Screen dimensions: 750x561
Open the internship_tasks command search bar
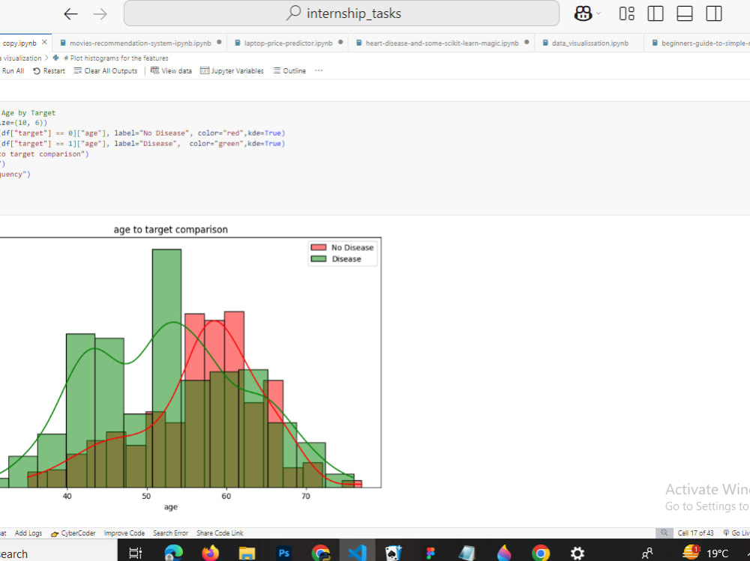point(341,13)
